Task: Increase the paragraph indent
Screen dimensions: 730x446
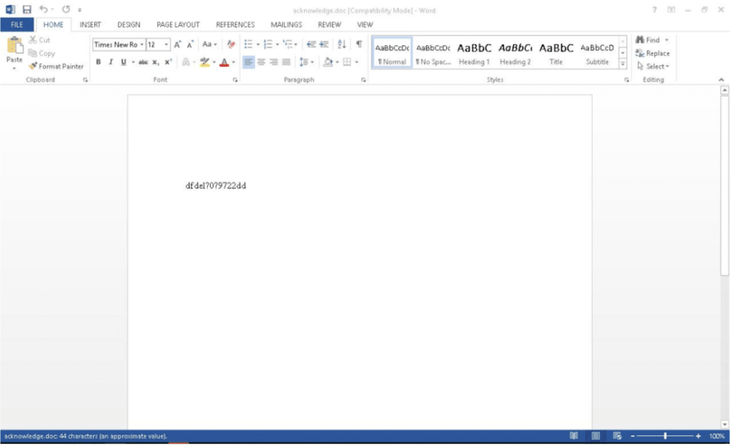Action: pyautogui.click(x=324, y=44)
